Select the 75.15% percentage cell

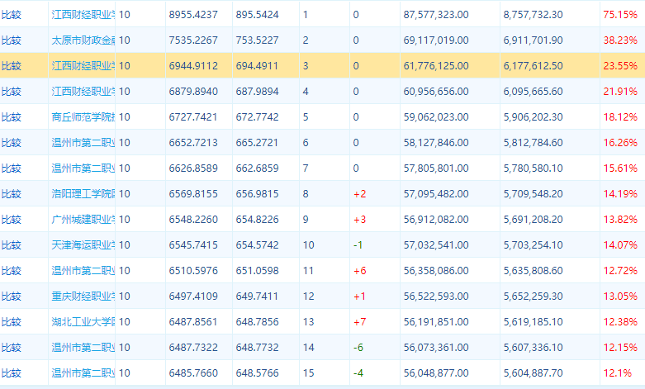619,14
